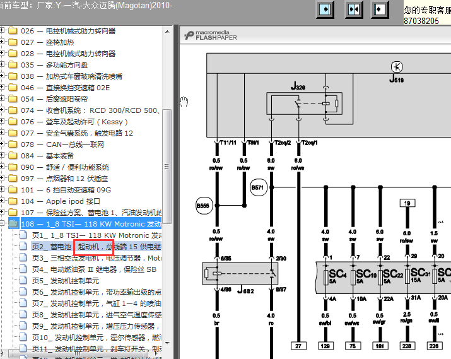Viewport: 451px width, 359px height.
Task: Expand the 026 电控机械式助力转向器 node
Action: coord(2,30)
